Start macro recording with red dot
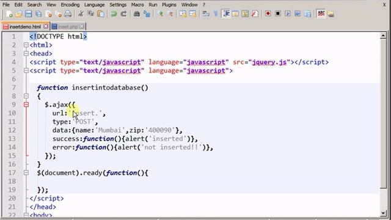 268,13
